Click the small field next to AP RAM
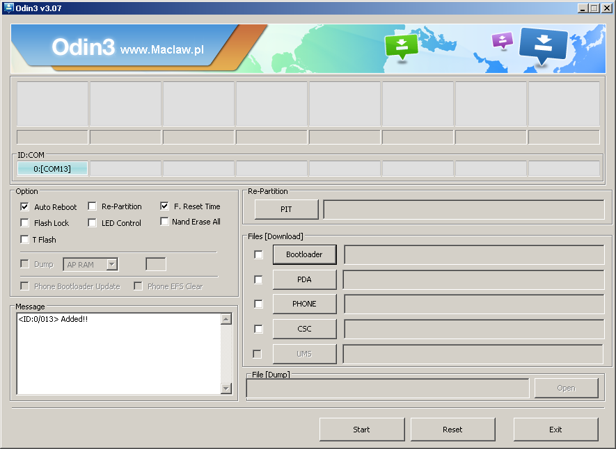 [x=156, y=264]
